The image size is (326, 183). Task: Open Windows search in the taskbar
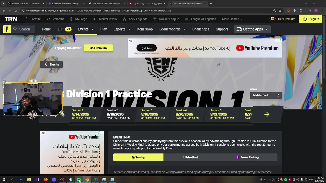[12, 180]
